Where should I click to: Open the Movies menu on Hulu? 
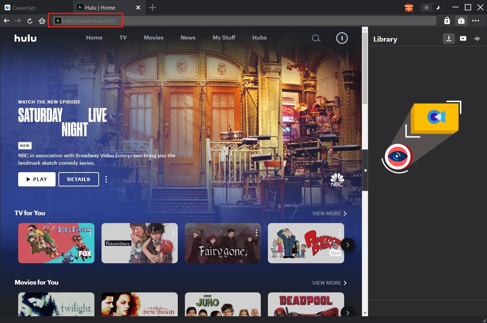click(x=154, y=37)
